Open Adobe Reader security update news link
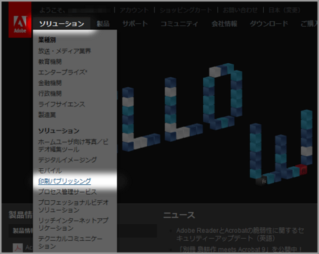319x254 pixels. [240, 235]
